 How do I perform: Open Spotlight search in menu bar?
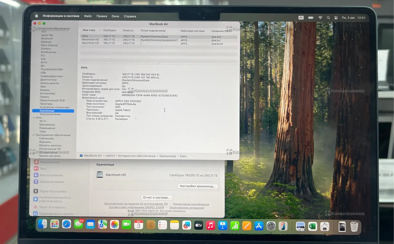[328, 18]
